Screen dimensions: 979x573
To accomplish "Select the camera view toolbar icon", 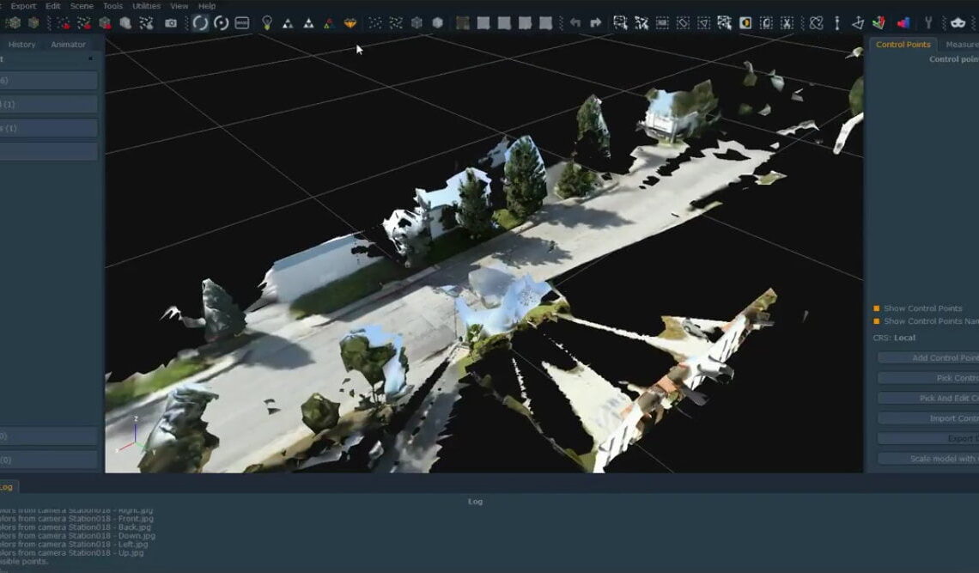I will [171, 24].
